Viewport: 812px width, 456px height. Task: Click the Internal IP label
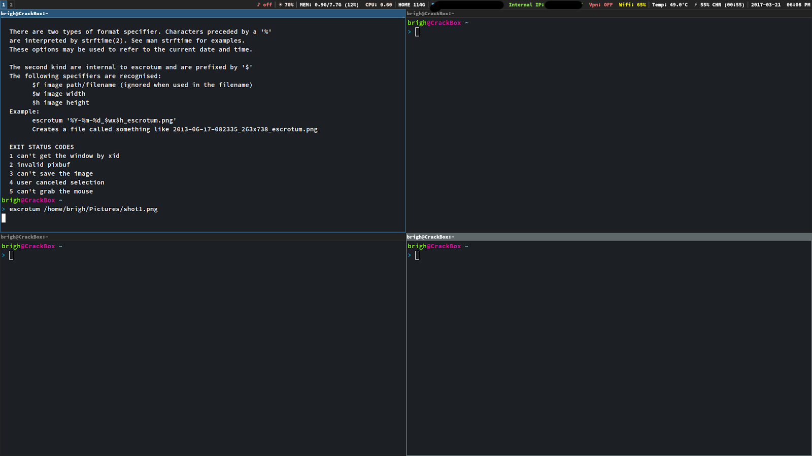(x=526, y=5)
